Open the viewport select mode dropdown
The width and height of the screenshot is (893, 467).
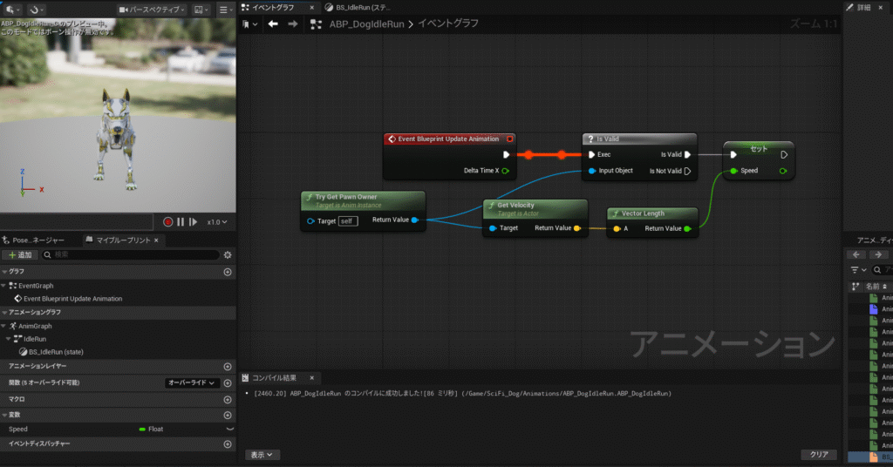12,10
